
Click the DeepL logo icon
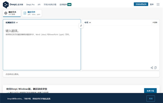(6, 5)
